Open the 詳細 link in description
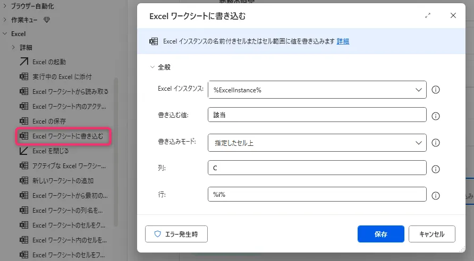474x261 pixels. point(343,41)
